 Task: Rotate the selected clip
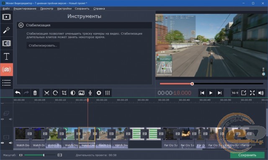tap(55, 93)
